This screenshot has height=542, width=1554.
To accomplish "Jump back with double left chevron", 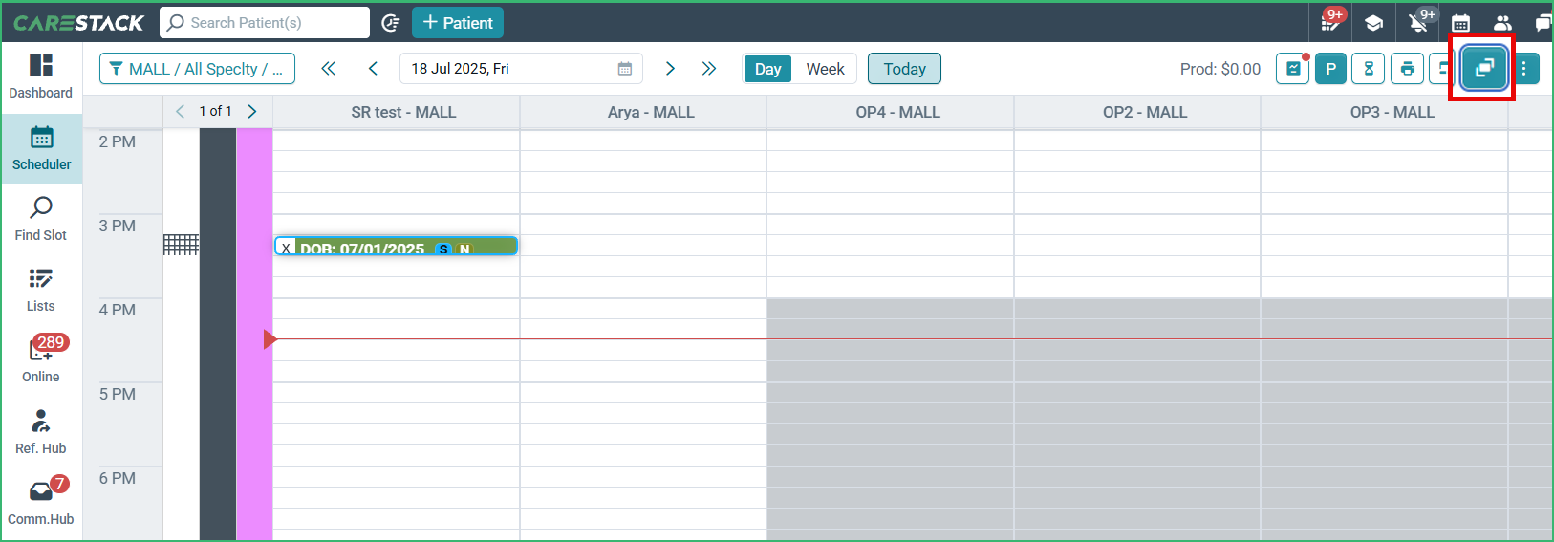I will click(328, 69).
